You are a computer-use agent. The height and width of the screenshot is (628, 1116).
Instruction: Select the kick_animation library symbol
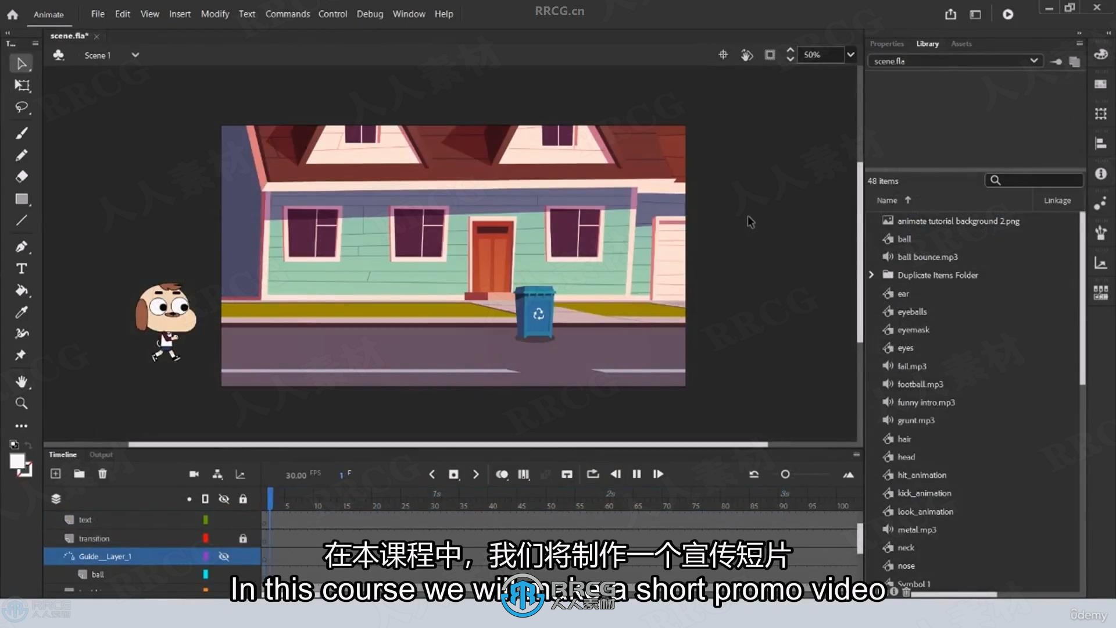click(x=924, y=493)
